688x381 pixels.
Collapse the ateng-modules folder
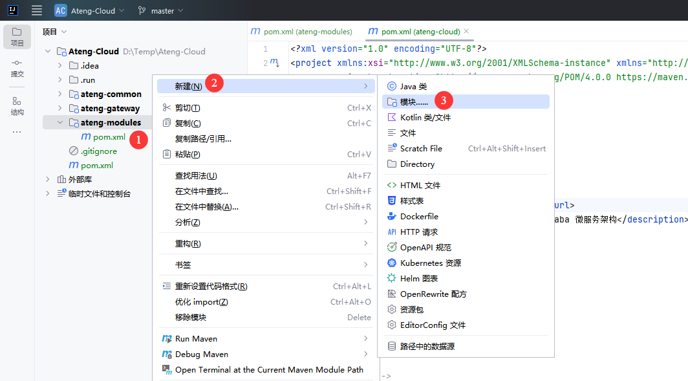click(x=60, y=122)
